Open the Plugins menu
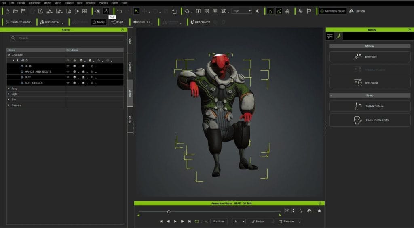The height and width of the screenshot is (228, 414). tap(104, 3)
